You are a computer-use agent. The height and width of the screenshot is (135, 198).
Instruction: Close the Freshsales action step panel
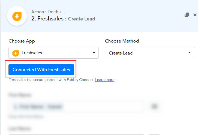tap(195, 15)
